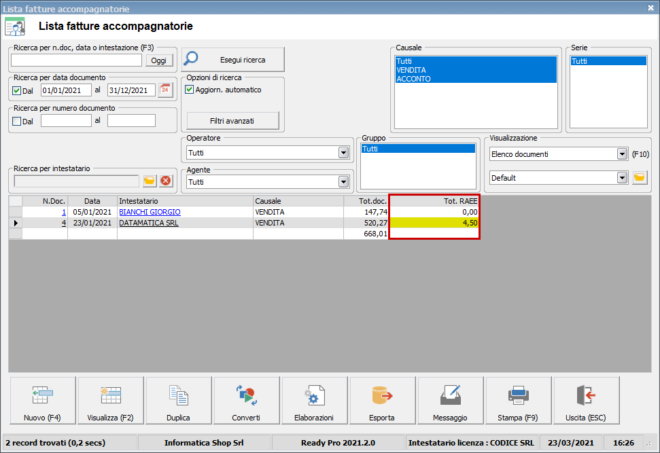The height and width of the screenshot is (453, 660).
Task: Click the Stampa (F9) button
Action: pos(518,401)
